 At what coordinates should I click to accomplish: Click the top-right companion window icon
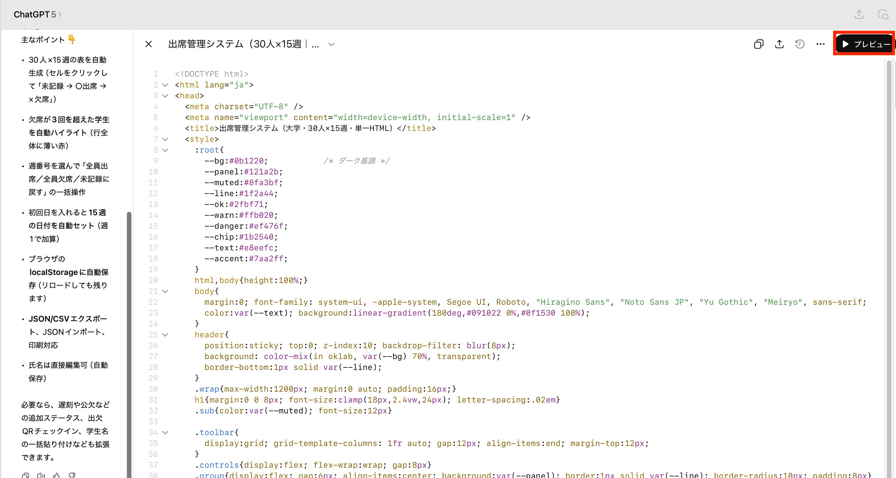pos(883,14)
